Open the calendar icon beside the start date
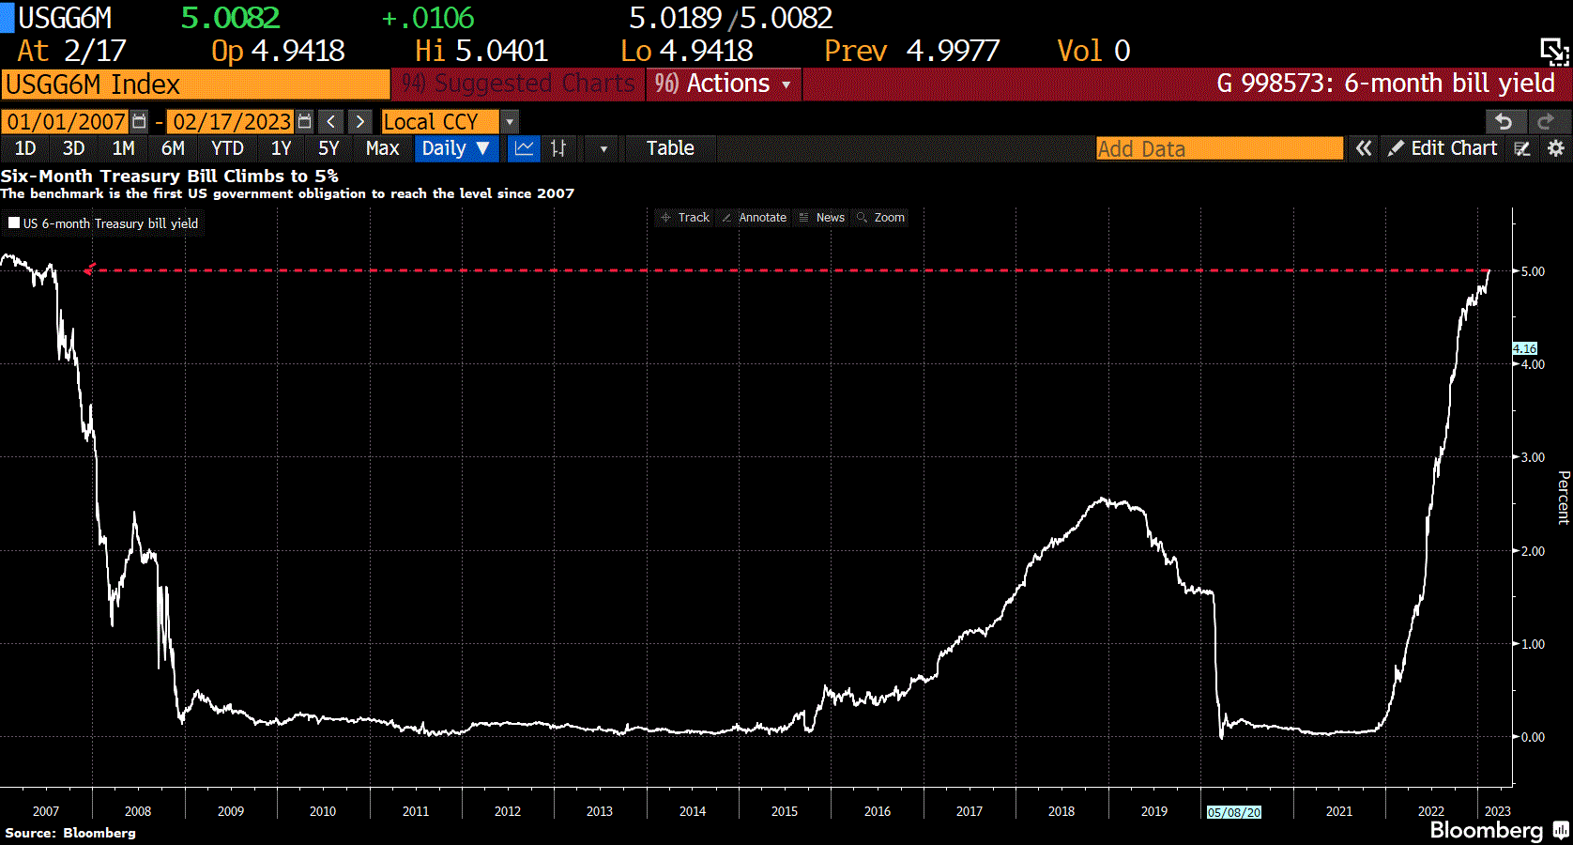 click(139, 121)
